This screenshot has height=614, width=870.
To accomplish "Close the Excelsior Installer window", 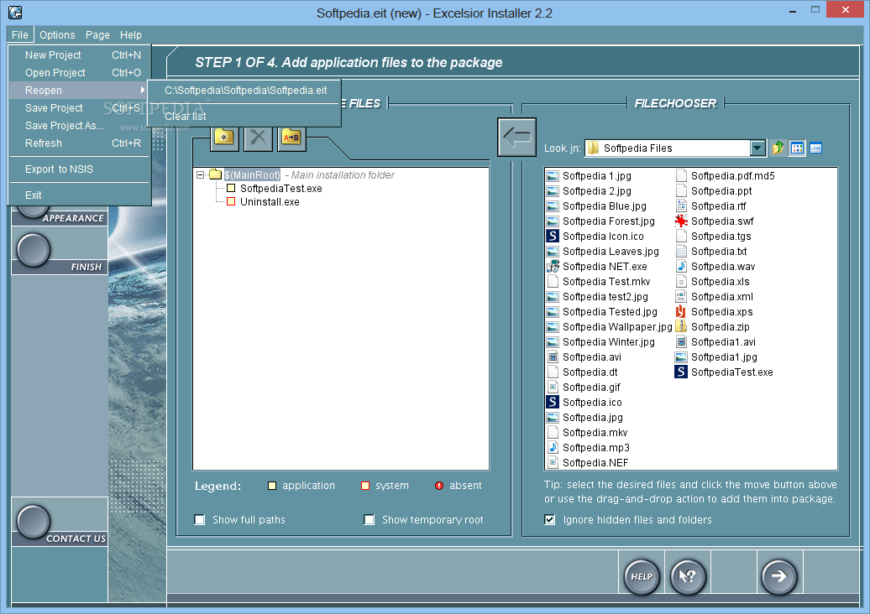I will [x=846, y=9].
